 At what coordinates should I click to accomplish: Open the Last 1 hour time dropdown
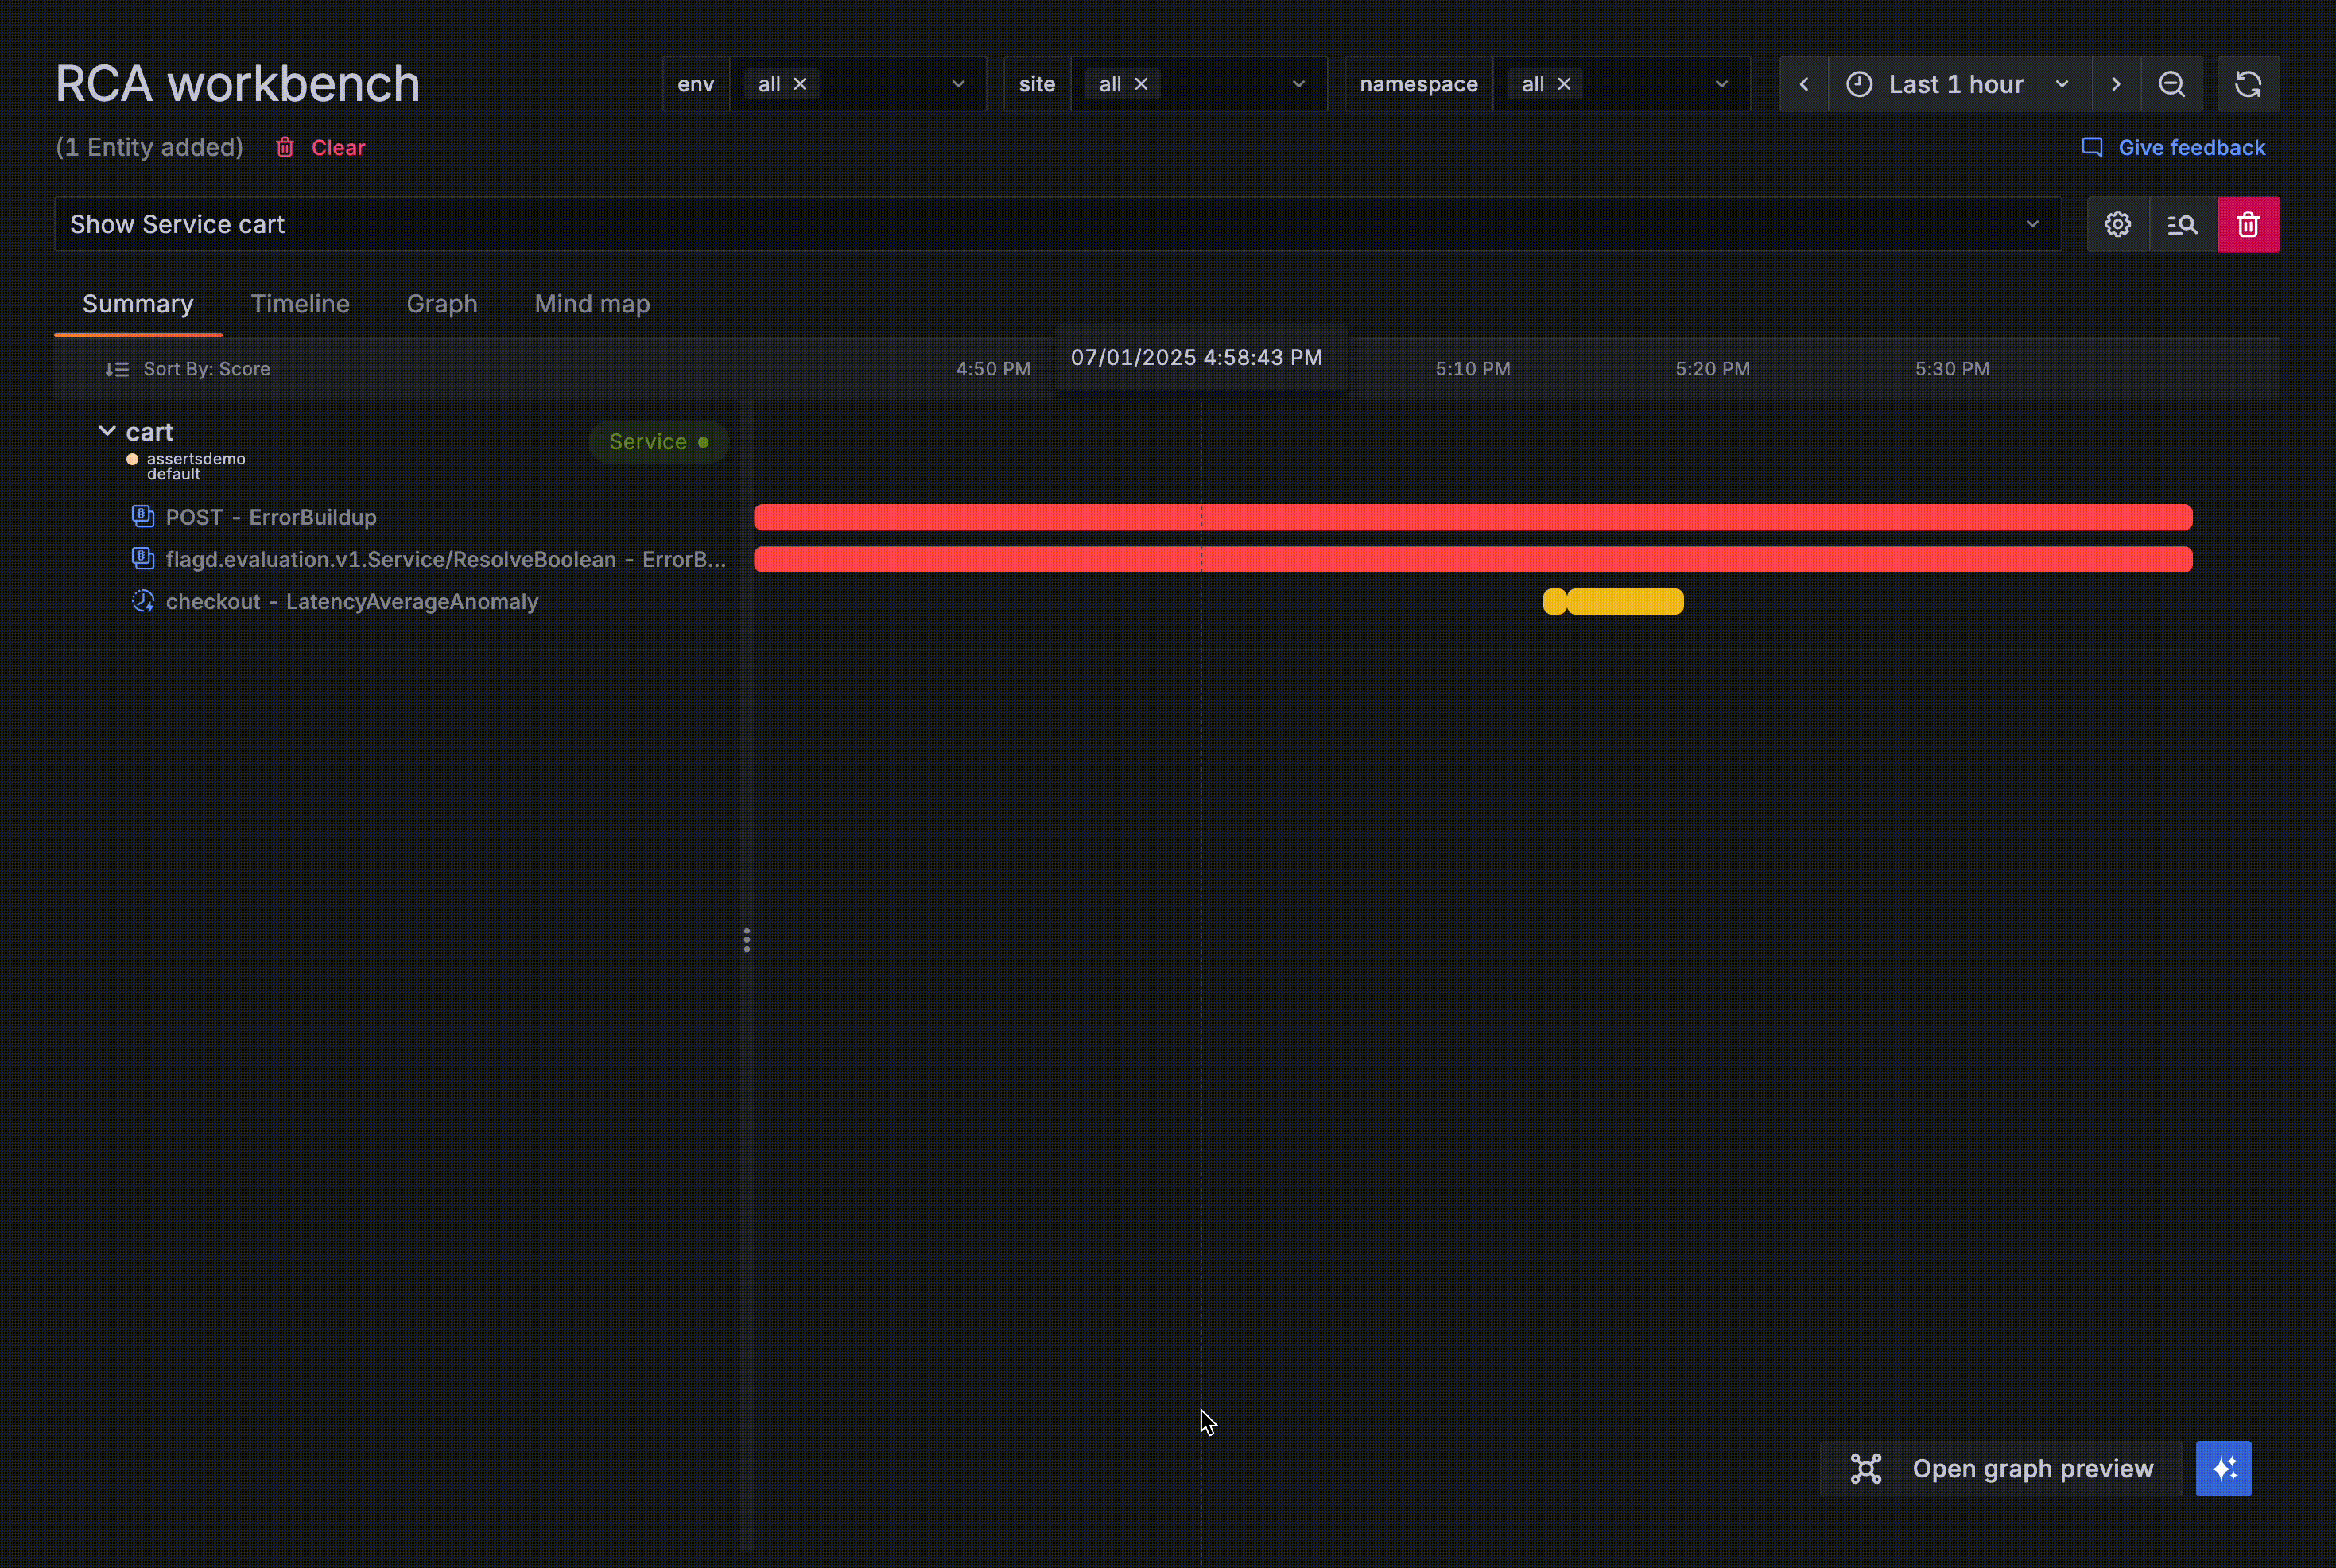click(x=1958, y=84)
